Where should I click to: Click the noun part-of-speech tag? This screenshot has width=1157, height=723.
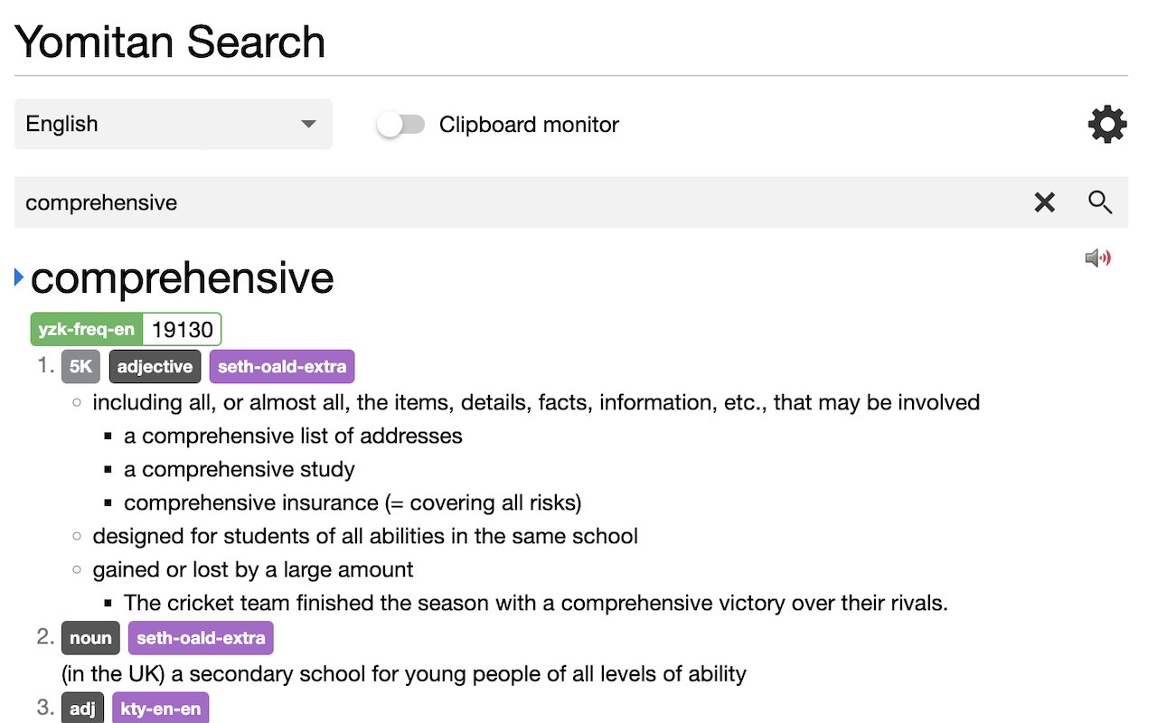(x=90, y=638)
